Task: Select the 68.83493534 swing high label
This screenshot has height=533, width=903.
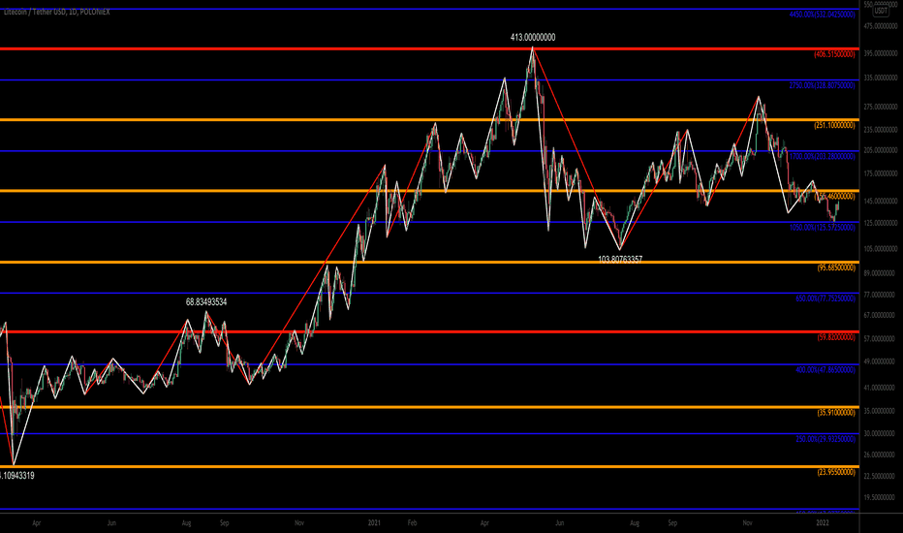Action: coord(206,302)
